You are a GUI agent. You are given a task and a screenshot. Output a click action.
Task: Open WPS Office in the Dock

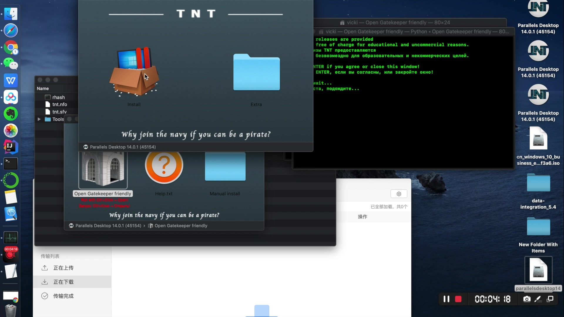(11, 80)
